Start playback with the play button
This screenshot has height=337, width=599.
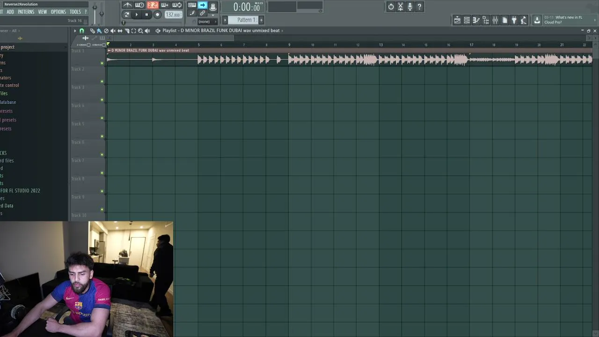coord(137,15)
